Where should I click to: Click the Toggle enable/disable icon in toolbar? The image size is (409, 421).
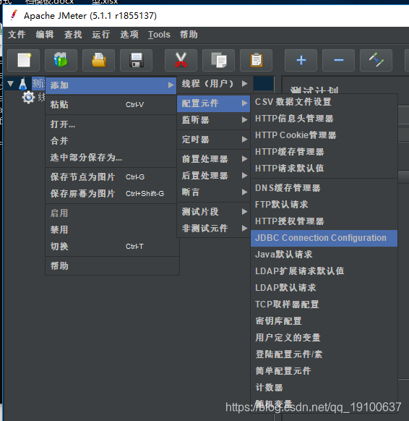(376, 60)
